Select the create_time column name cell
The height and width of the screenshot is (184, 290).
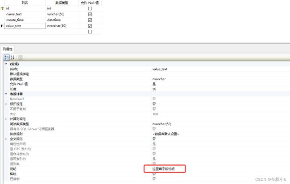[x=25, y=20]
